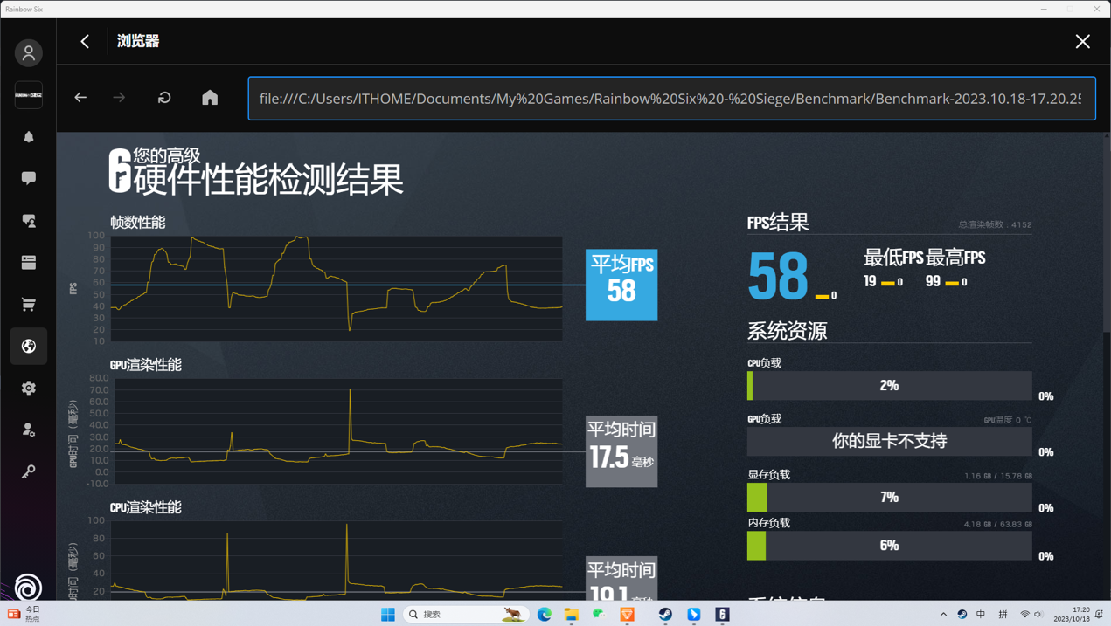Open the account settings person-gear icon
Image resolution: width=1111 pixels, height=626 pixels.
[29, 430]
